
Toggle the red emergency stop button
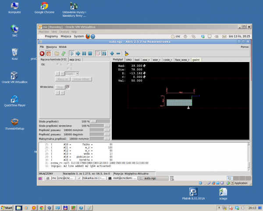[x=42, y=54]
